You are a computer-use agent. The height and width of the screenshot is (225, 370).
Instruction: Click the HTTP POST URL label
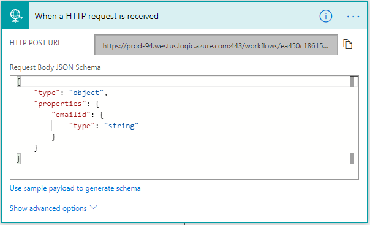(36, 43)
